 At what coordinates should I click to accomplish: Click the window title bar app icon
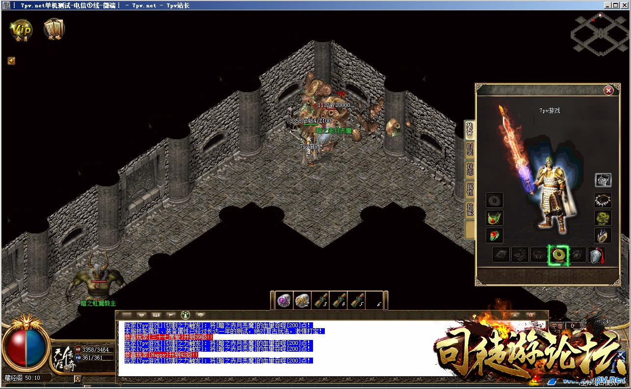click(x=6, y=5)
